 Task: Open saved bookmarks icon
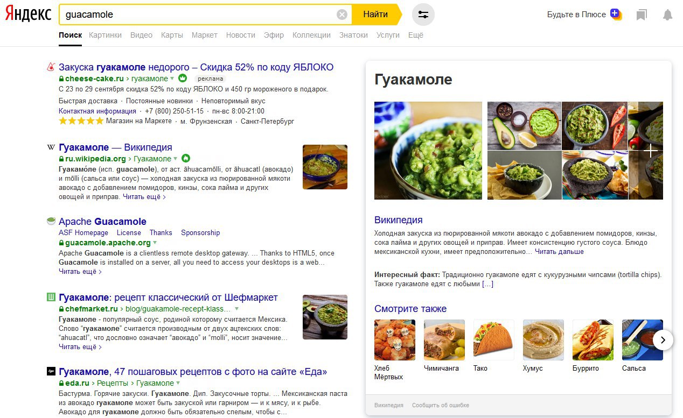[641, 15]
